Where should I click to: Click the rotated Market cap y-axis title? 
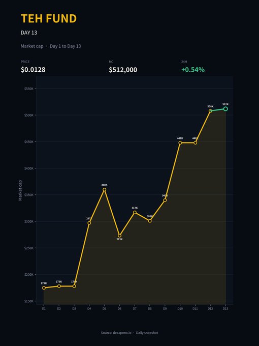click(x=20, y=190)
